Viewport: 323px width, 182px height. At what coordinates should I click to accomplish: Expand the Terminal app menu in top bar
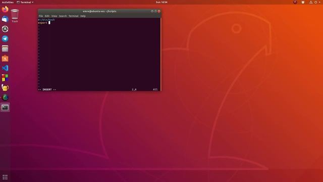coord(25,2)
